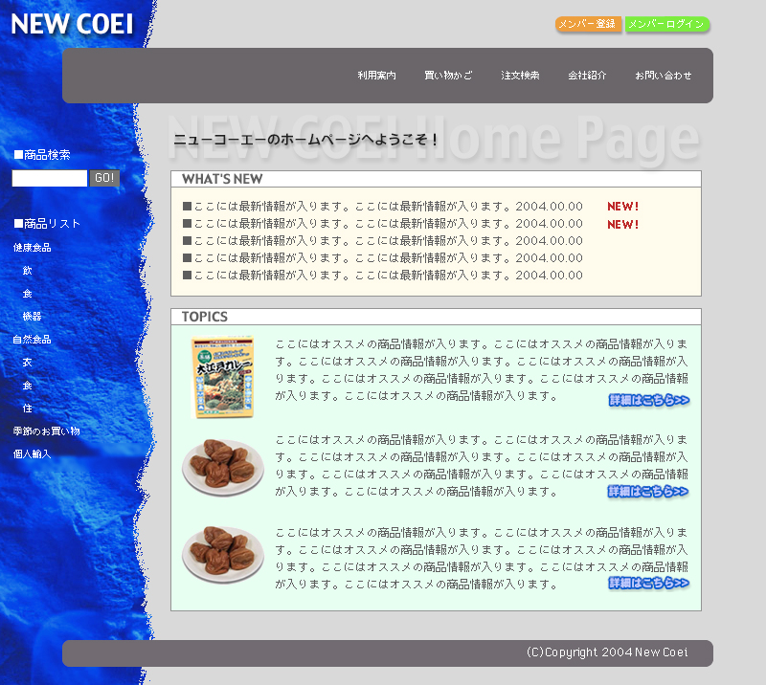Click second topic's 詳細はこちら>> details graphic
The width and height of the screenshot is (766, 685).
coord(648,492)
